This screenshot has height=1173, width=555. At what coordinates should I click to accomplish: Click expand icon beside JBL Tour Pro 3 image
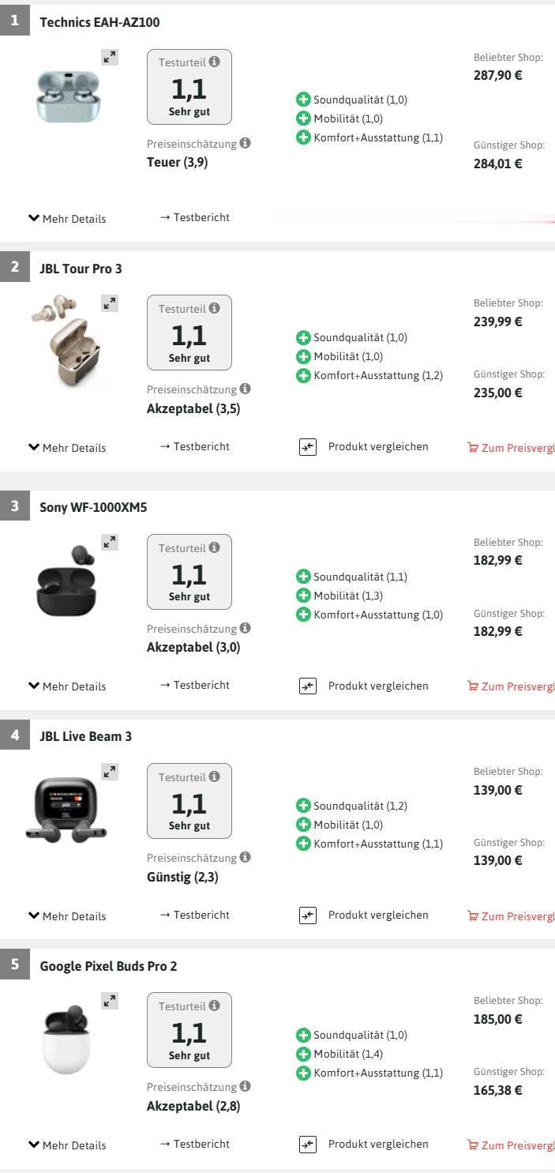click(111, 303)
